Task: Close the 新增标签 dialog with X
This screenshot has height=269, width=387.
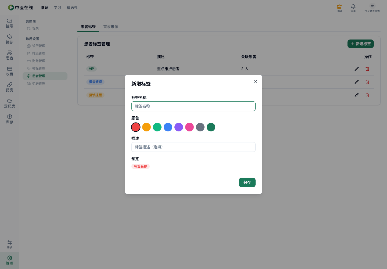Action: 256,81
